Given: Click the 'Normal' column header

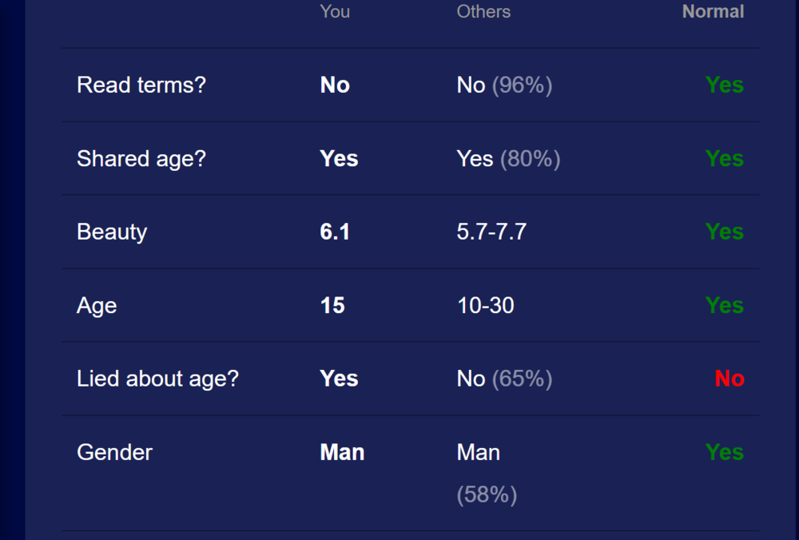Looking at the screenshot, I should (x=713, y=11).
